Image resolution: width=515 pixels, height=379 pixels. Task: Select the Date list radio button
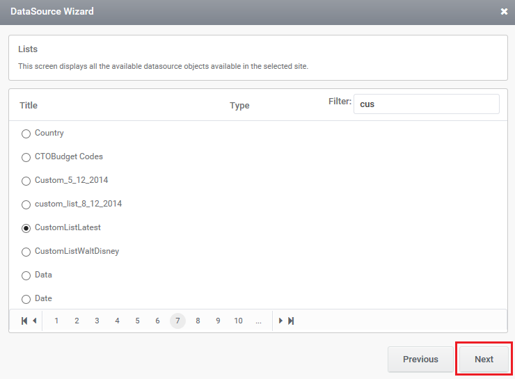[26, 299]
